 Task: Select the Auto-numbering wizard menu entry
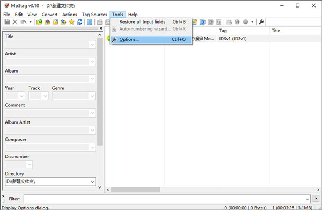[151, 29]
